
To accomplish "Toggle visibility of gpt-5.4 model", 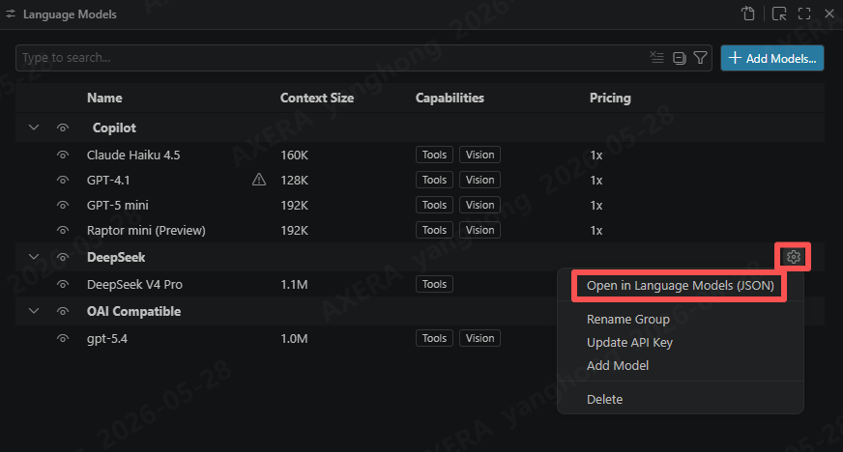I will [63, 339].
